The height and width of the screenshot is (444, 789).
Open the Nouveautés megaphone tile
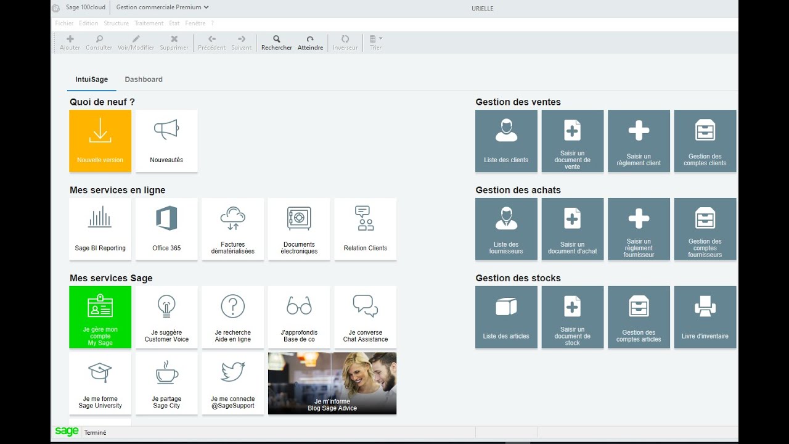tap(166, 141)
